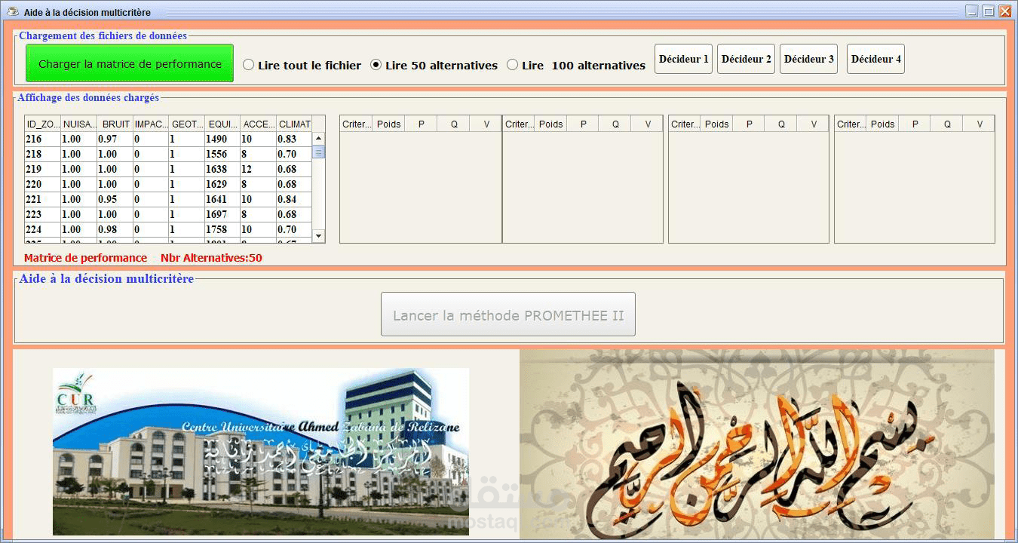Select the BRUIT column header

click(115, 124)
